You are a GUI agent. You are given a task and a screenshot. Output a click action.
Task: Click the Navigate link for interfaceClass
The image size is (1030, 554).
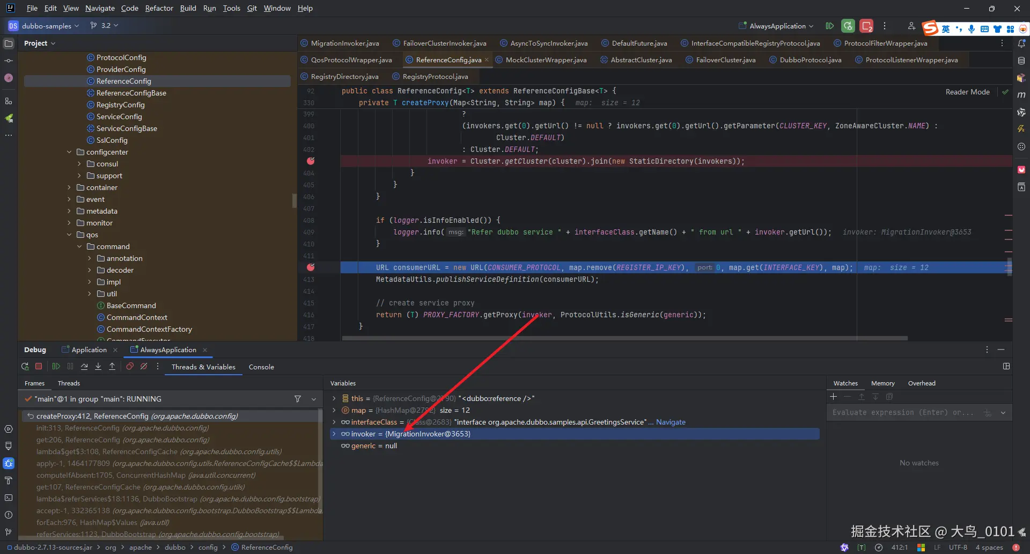pyautogui.click(x=671, y=422)
